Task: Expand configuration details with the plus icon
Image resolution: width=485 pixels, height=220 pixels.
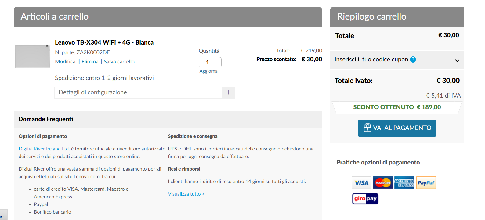Action: pos(228,92)
